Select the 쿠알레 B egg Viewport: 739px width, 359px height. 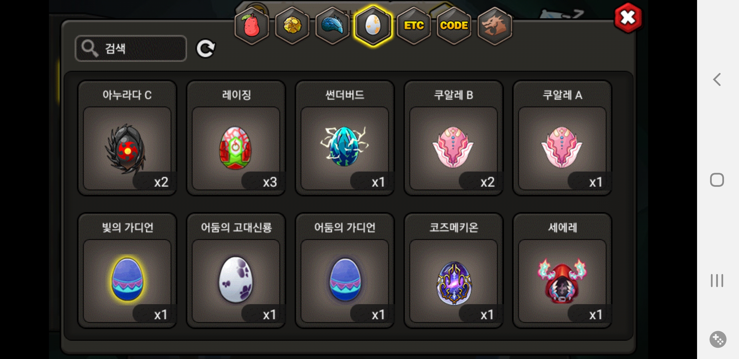453,138
